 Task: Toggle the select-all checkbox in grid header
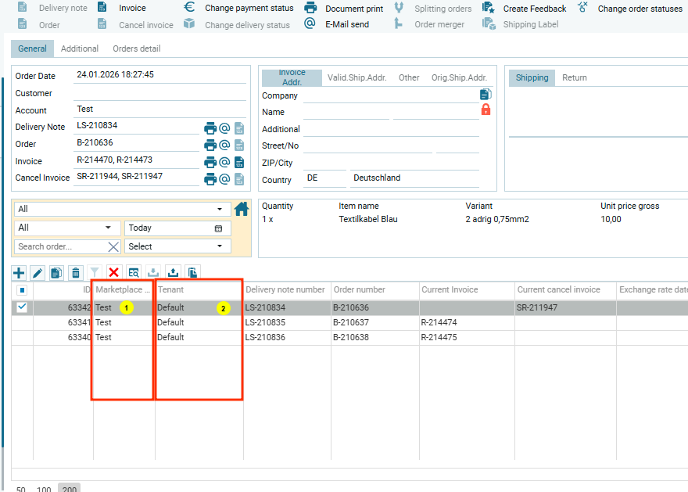22,290
